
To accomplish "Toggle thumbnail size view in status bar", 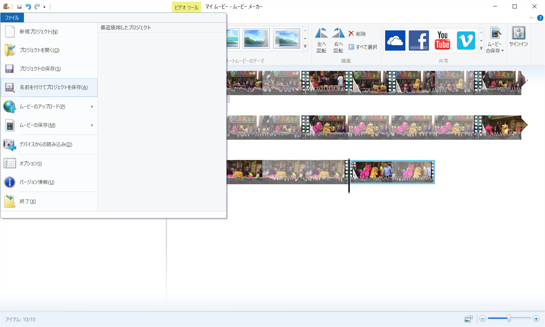I will [x=468, y=319].
